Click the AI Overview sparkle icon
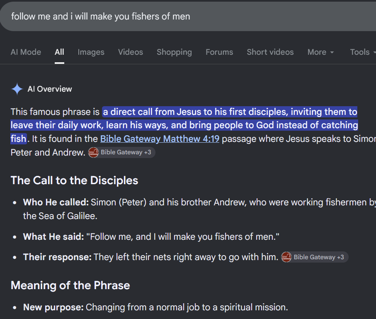The image size is (376, 319). click(17, 89)
